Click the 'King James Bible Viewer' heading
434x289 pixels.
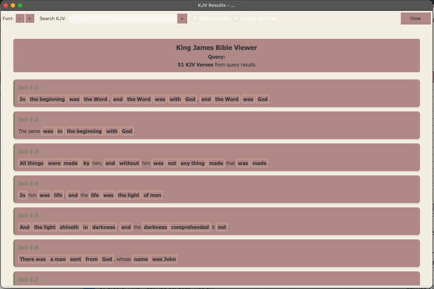coord(217,47)
